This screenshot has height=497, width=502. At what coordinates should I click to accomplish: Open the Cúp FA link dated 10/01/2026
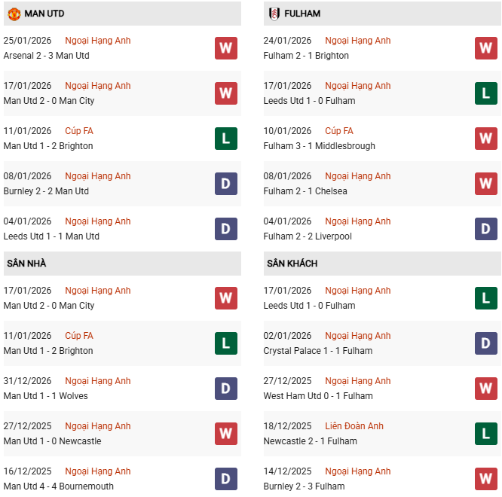click(339, 131)
